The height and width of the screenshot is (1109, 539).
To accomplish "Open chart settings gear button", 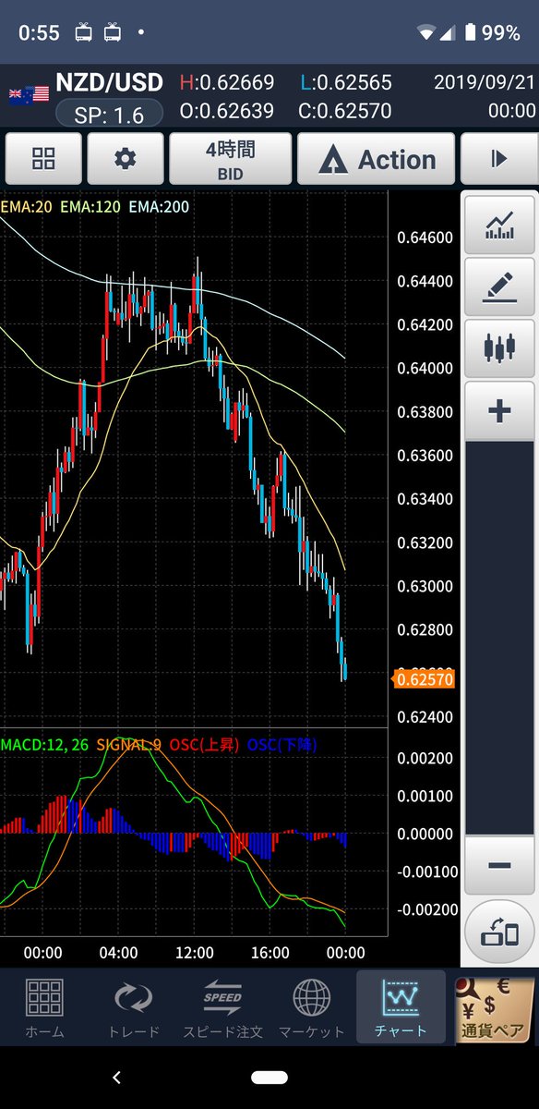I will click(x=125, y=159).
